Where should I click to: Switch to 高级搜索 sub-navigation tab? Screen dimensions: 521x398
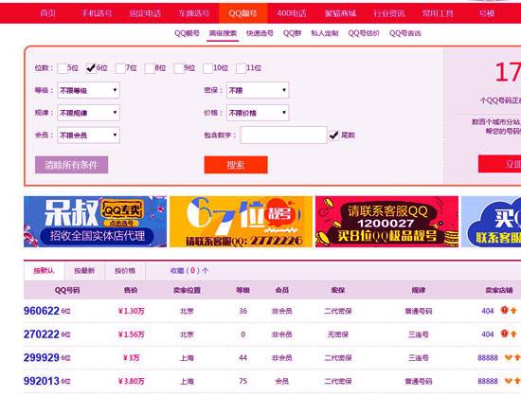223,33
